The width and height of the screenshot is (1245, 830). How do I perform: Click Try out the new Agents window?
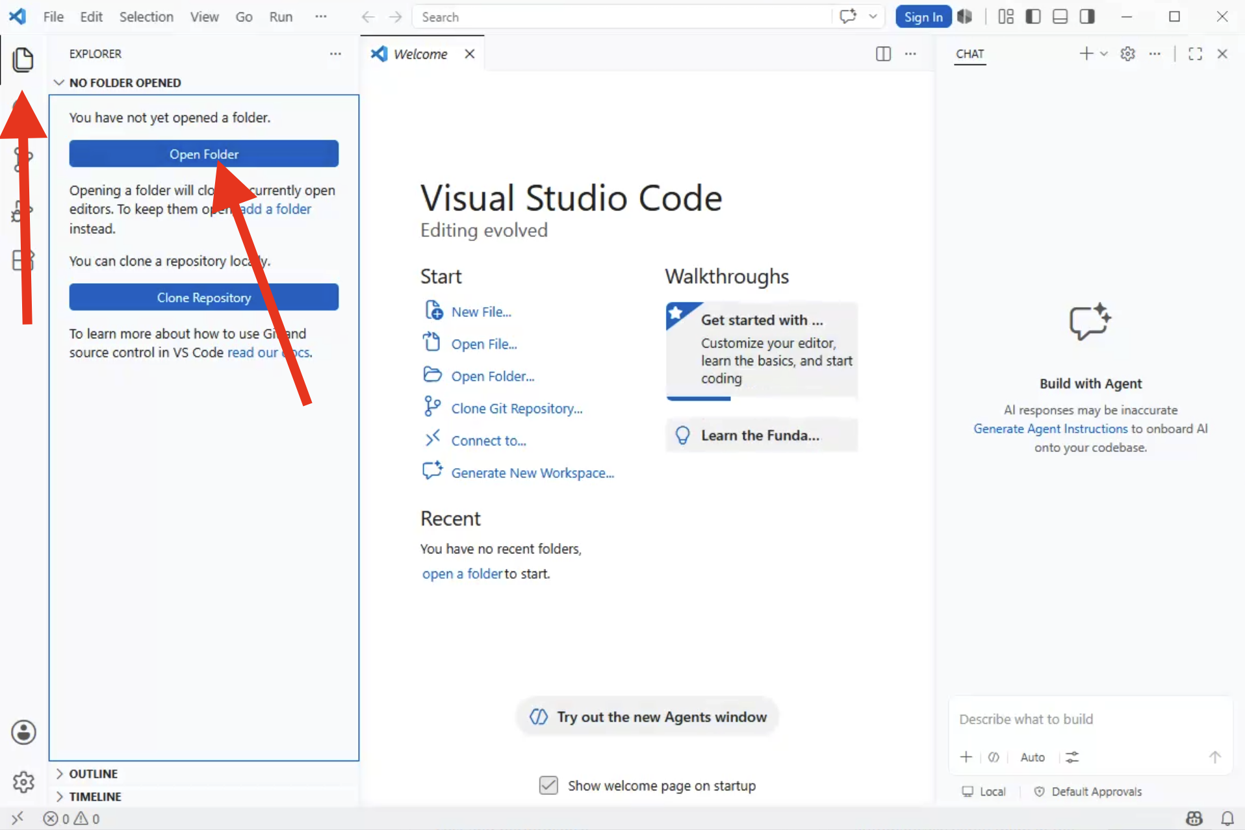click(x=648, y=717)
